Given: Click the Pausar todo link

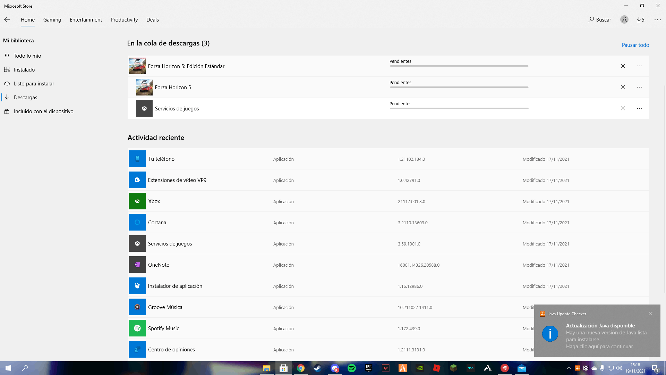Looking at the screenshot, I should tap(635, 45).
